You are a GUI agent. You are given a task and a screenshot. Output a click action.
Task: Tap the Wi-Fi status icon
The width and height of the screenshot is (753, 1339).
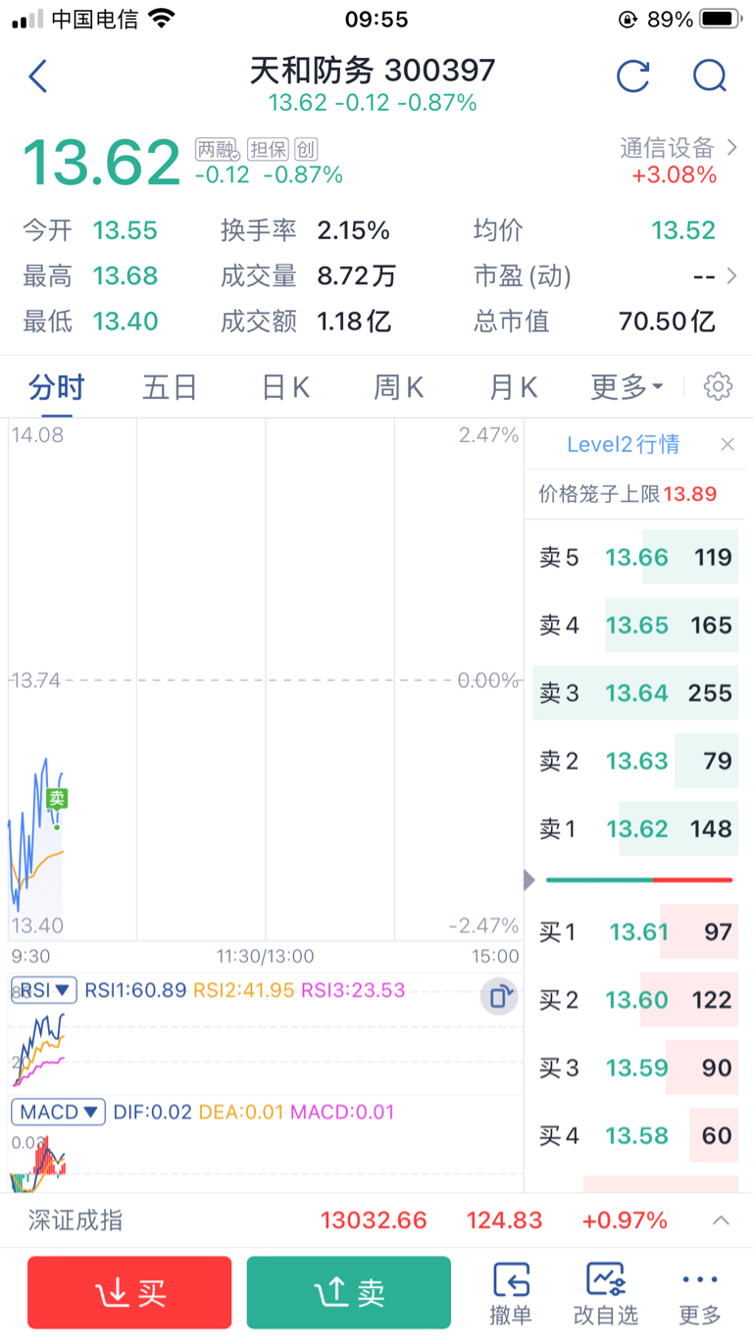click(x=162, y=19)
